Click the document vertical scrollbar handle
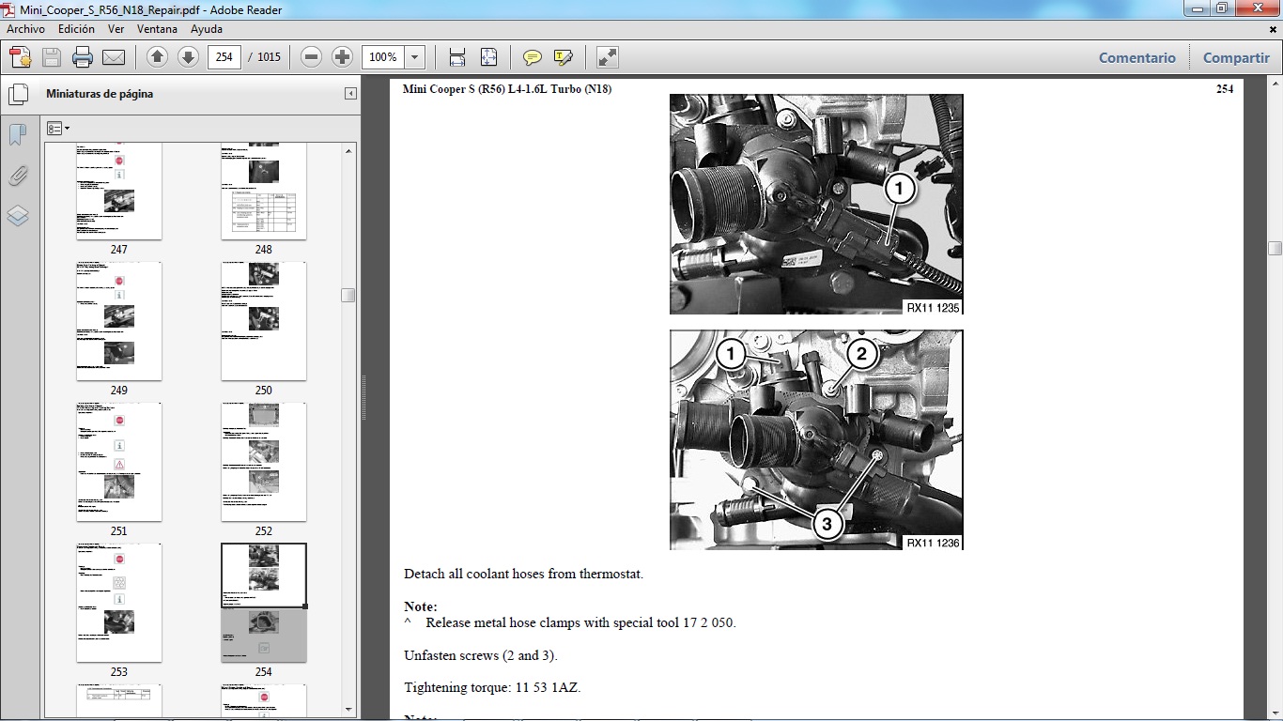The height and width of the screenshot is (721, 1283). (x=1275, y=248)
